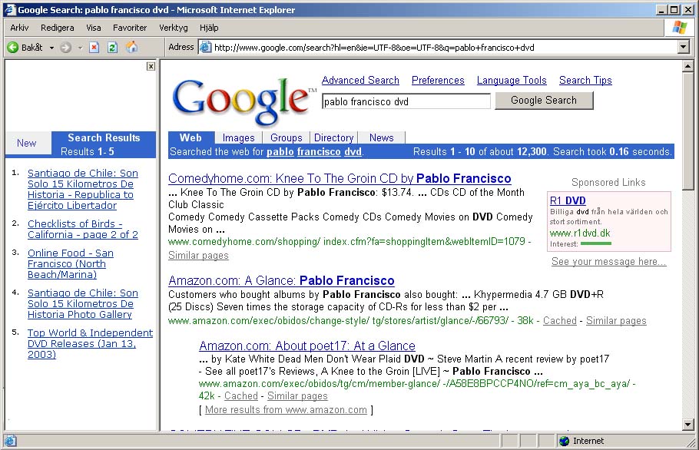
Task: Open the Amazon.com About poet17 result
Action: pos(307,346)
